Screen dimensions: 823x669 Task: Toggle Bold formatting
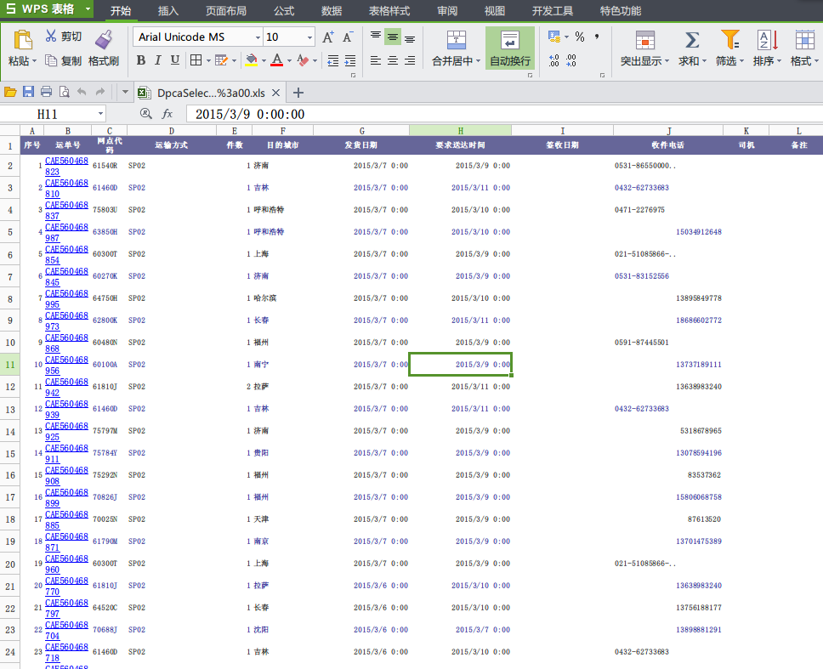(140, 60)
